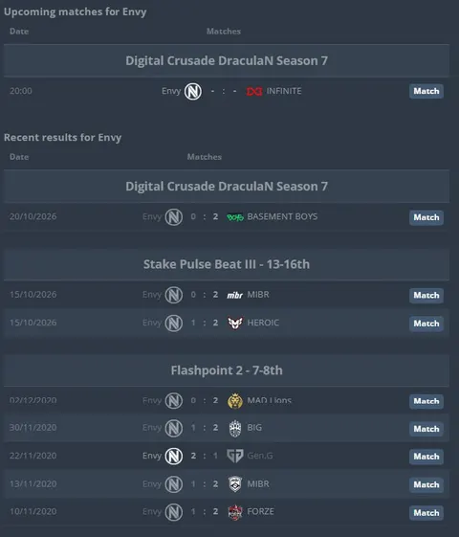
Task: Open the Match button for the Basement Boys result
Action: pyautogui.click(x=426, y=217)
